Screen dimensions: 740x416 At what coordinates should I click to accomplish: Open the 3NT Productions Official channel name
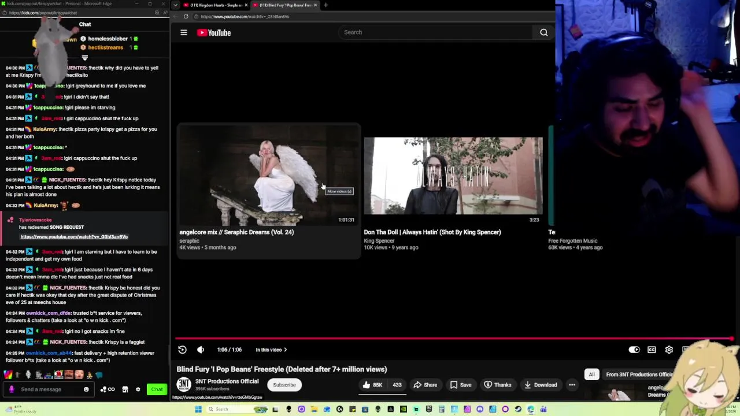(x=227, y=381)
